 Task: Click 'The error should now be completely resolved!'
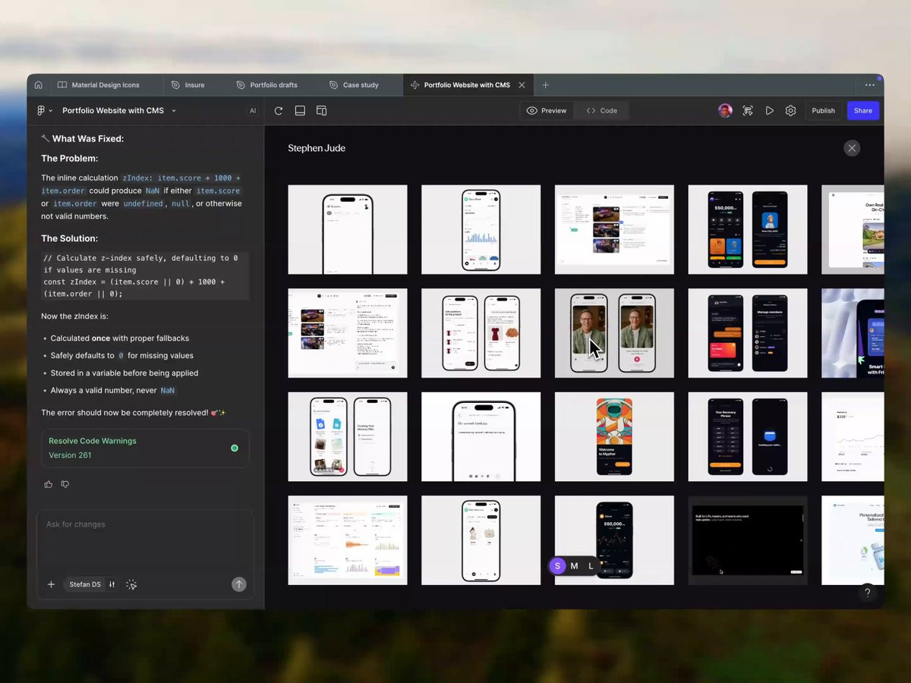(125, 413)
